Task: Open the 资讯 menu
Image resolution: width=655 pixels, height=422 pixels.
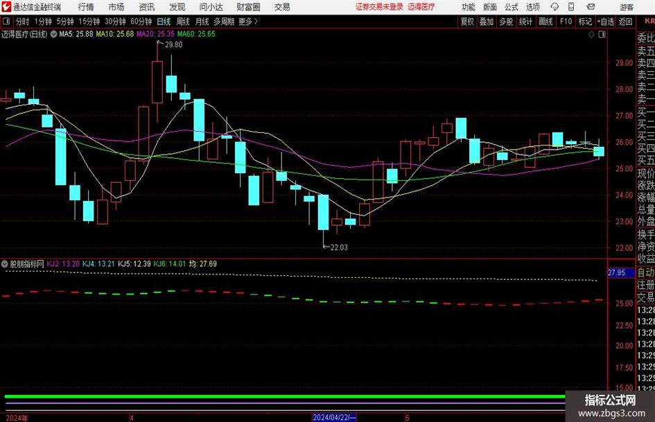Action: (x=147, y=7)
